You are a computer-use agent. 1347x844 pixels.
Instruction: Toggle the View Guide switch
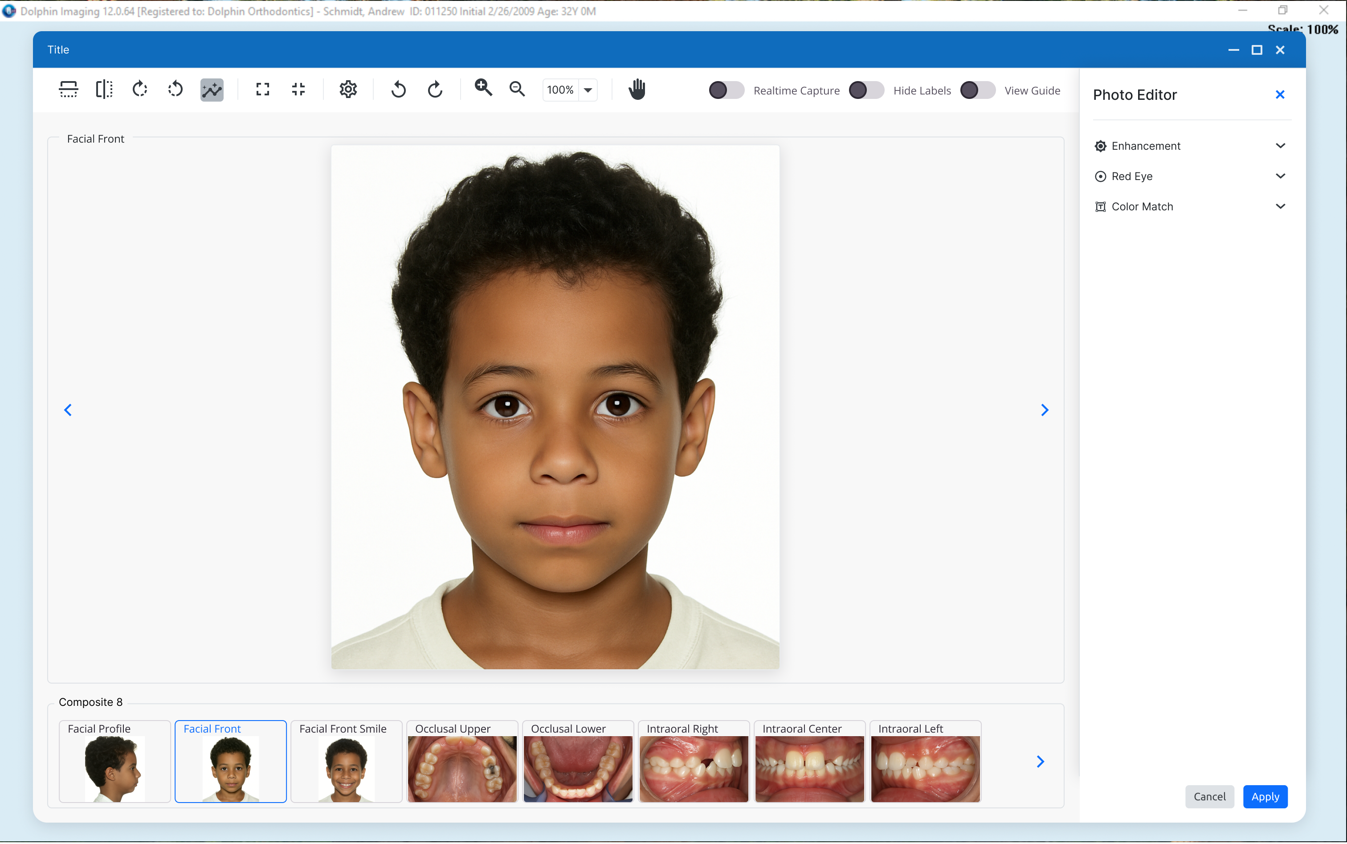pos(977,90)
